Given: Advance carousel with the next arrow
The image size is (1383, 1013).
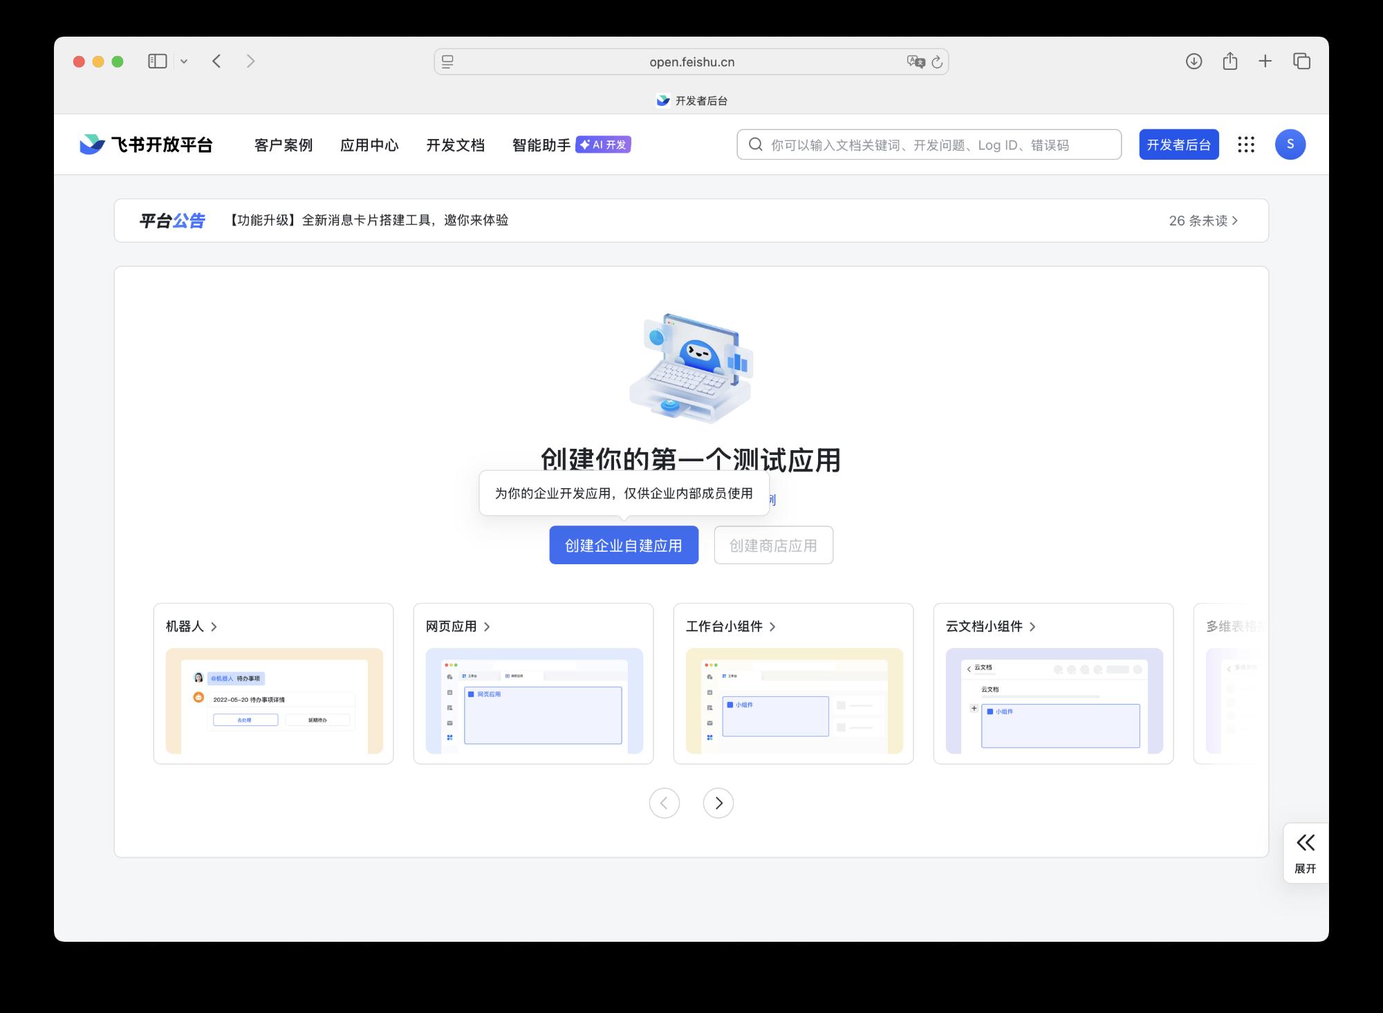Looking at the screenshot, I should tap(718, 803).
